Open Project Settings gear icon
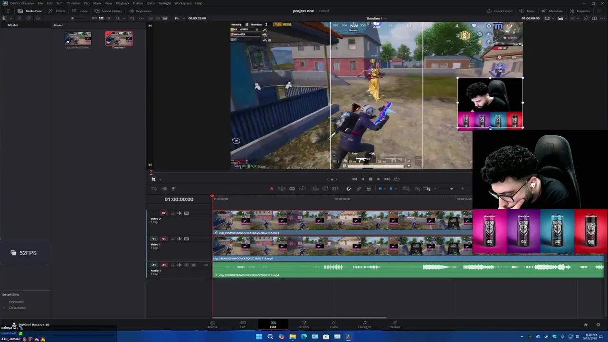This screenshot has height=342, width=608. (x=598, y=325)
